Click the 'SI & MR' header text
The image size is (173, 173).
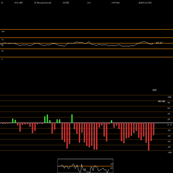click(18, 3)
